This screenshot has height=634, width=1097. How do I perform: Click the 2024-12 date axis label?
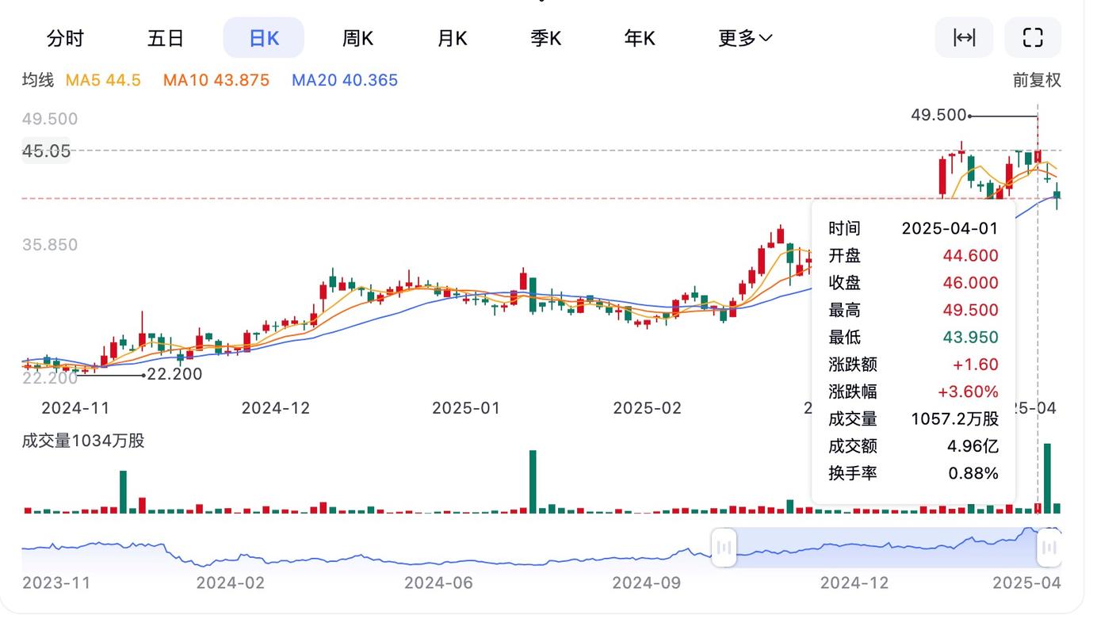[276, 408]
